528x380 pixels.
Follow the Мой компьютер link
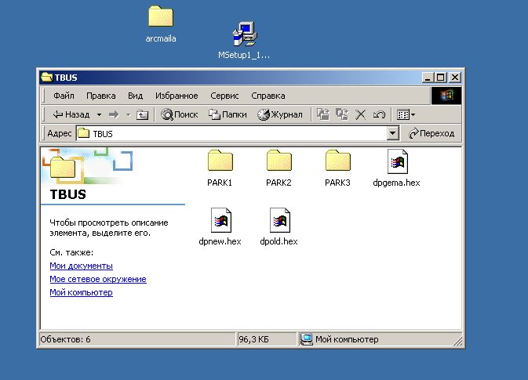[x=81, y=292]
